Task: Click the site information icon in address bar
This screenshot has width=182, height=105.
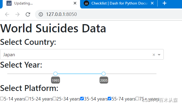Action: [41, 14]
